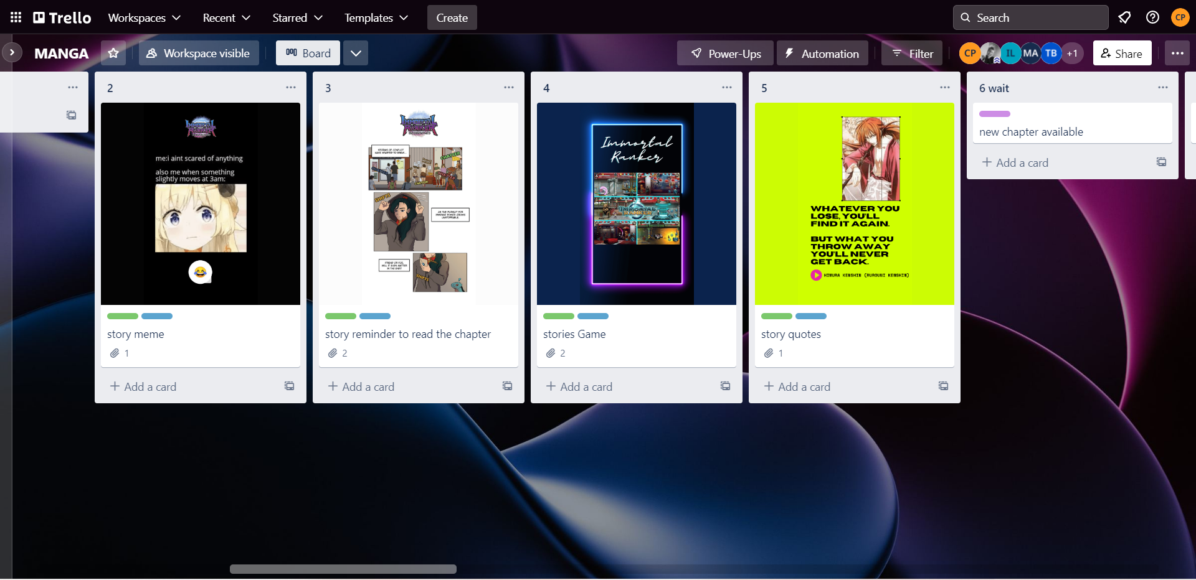
Task: Click the horizontal board scrollbar
Action: (343, 569)
